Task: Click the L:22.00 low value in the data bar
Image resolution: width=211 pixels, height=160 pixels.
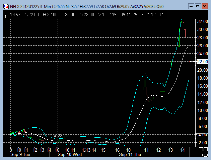Action: [x=68, y=15]
